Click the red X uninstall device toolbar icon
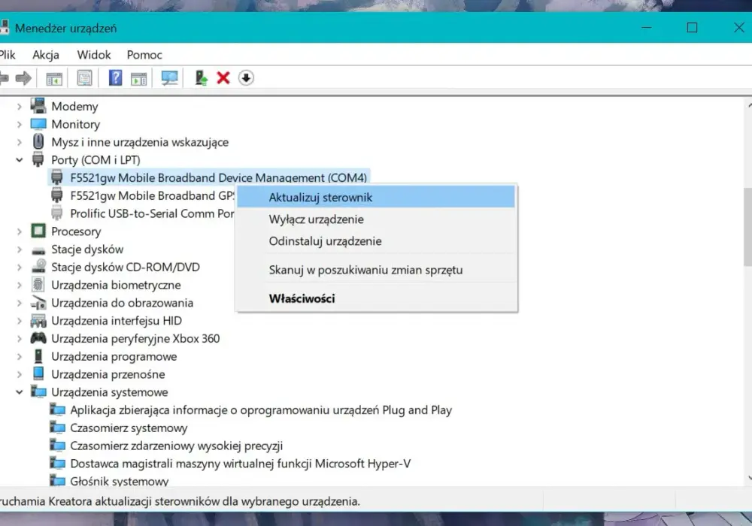This screenshot has height=526, width=752. [223, 77]
